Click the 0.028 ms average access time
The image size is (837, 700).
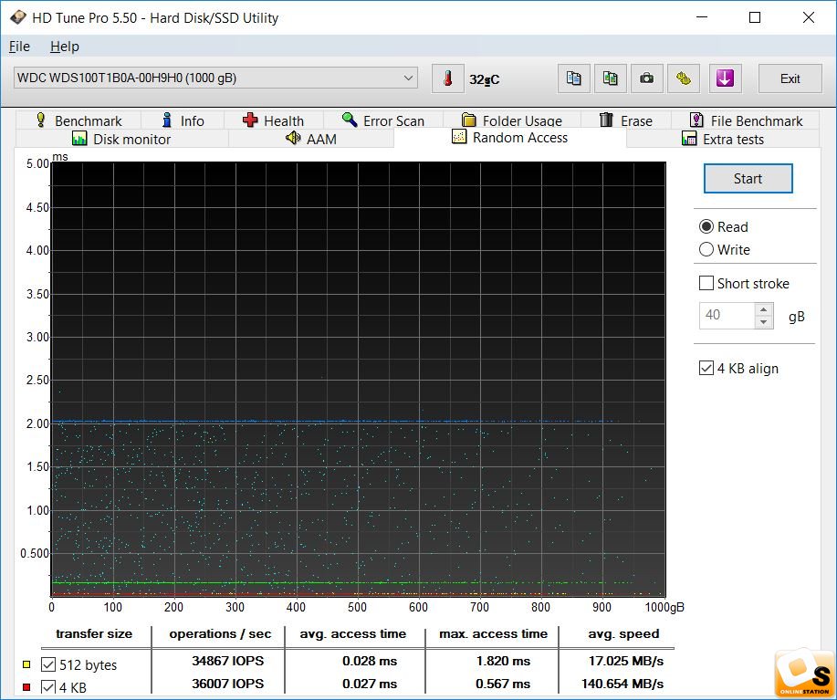370,661
